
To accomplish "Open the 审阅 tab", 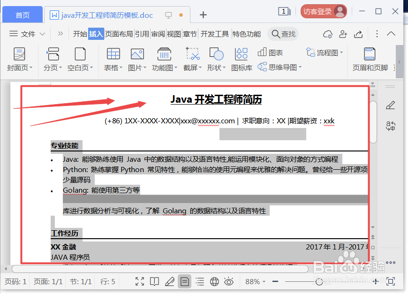I will coord(158,34).
